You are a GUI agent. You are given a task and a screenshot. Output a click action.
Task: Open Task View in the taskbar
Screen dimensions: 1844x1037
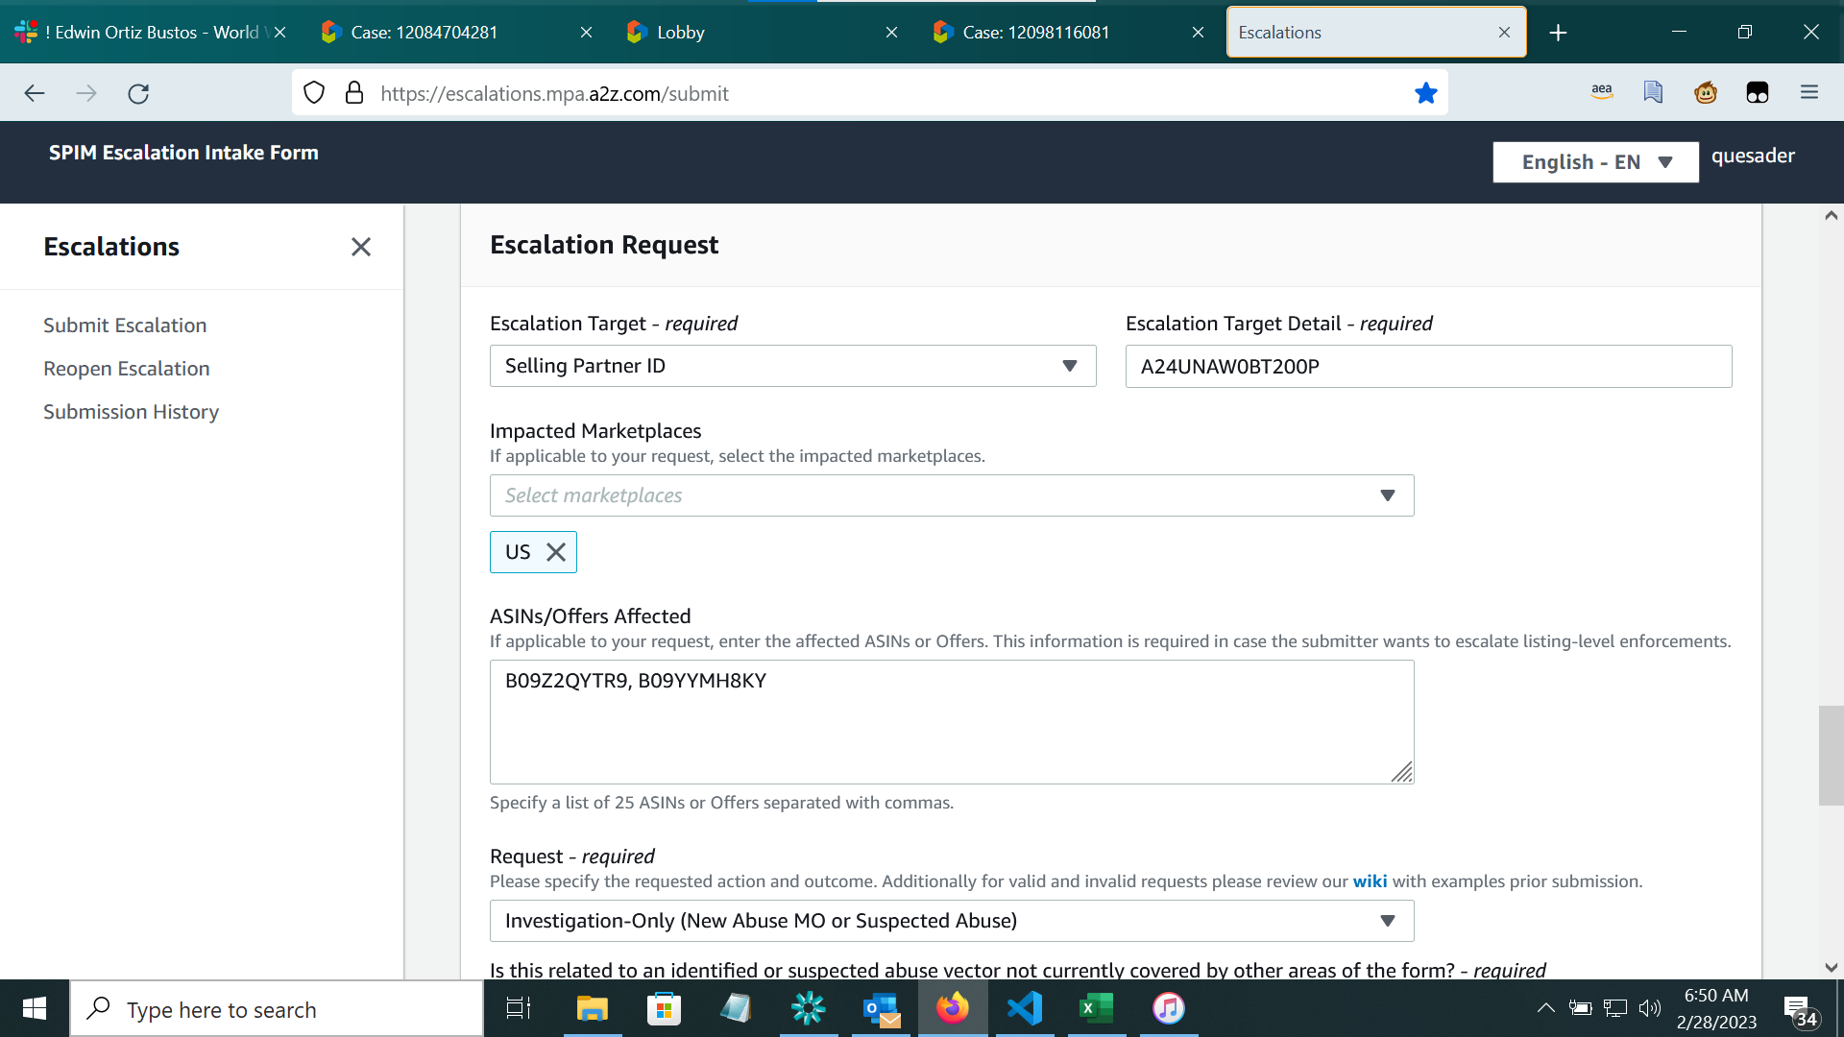pyautogui.click(x=519, y=1008)
